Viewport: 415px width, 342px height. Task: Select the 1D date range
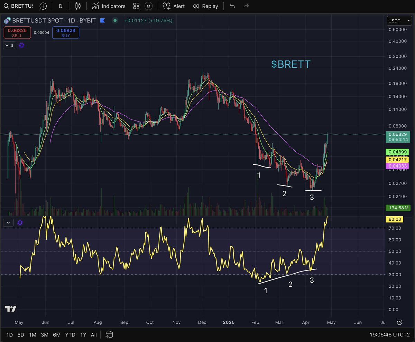coord(10,335)
